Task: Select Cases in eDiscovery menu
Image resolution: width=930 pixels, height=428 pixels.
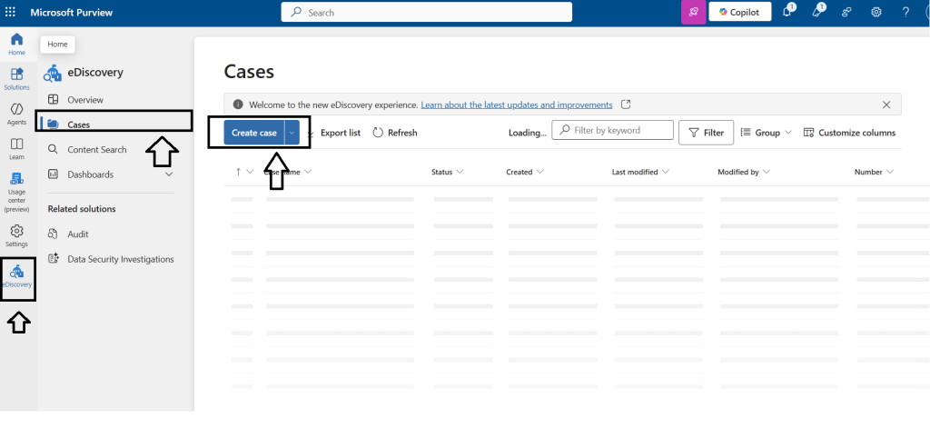Action: pos(79,124)
